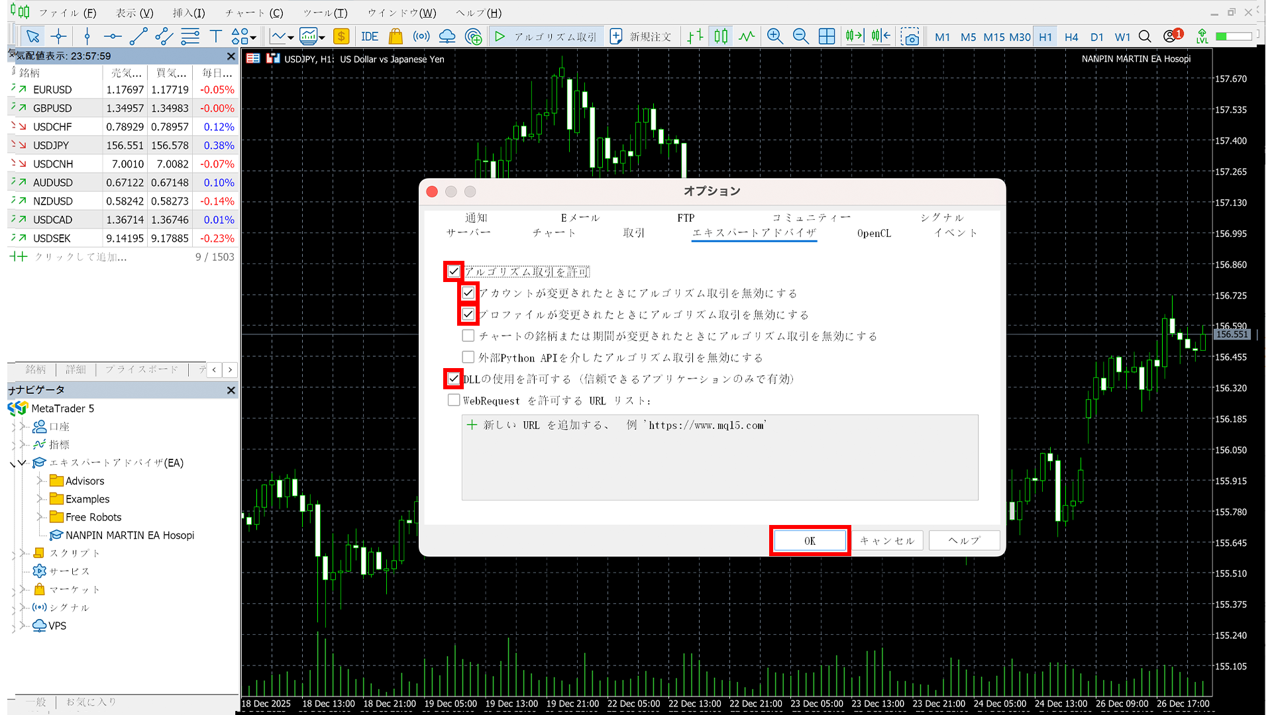Click the キャンセル button
Screen dimensions: 1272x715
point(886,541)
